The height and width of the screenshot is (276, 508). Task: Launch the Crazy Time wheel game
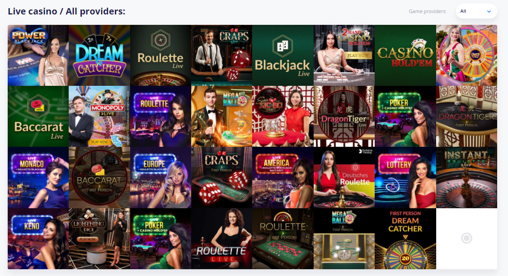(x=466, y=56)
